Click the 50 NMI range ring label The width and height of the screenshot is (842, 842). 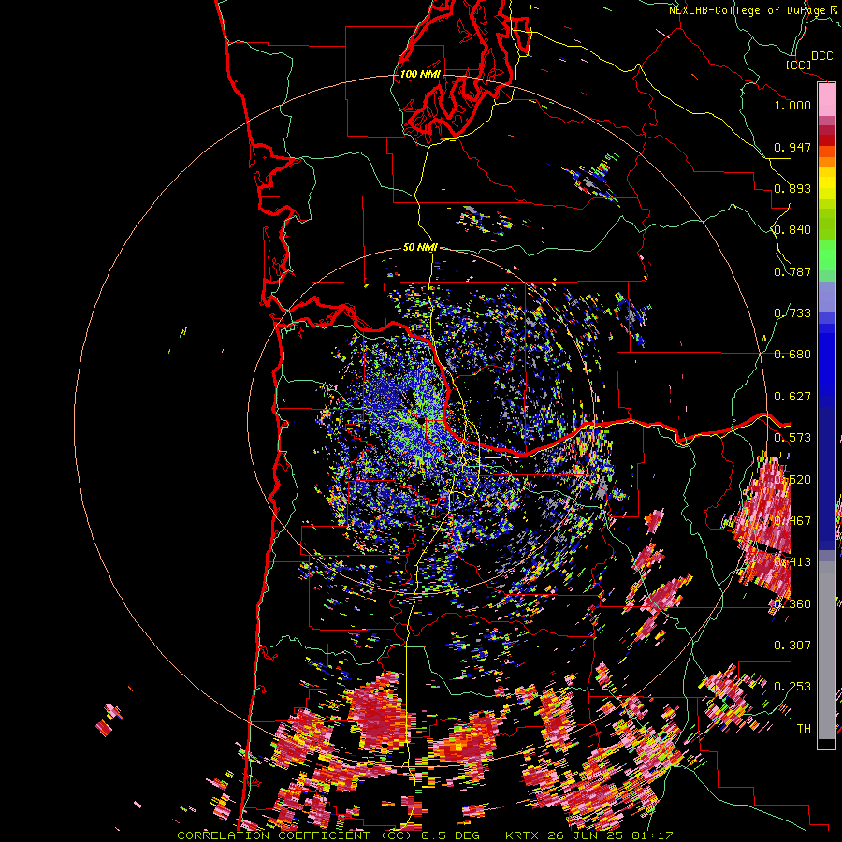[x=420, y=247]
